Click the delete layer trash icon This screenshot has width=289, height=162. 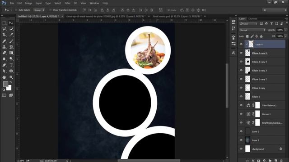tap(281, 161)
